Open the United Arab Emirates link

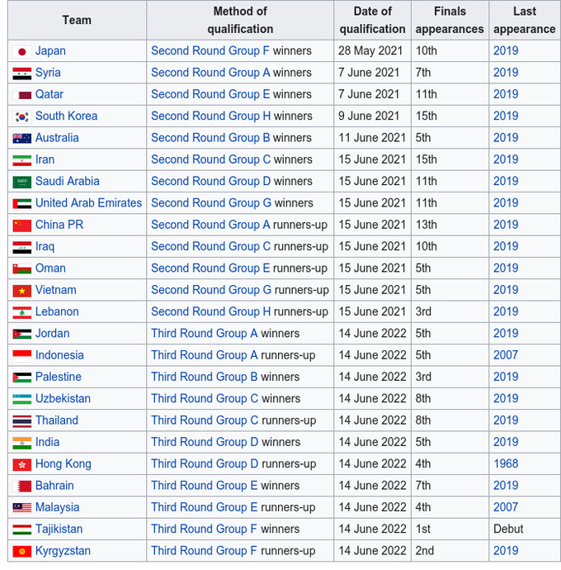pos(88,203)
